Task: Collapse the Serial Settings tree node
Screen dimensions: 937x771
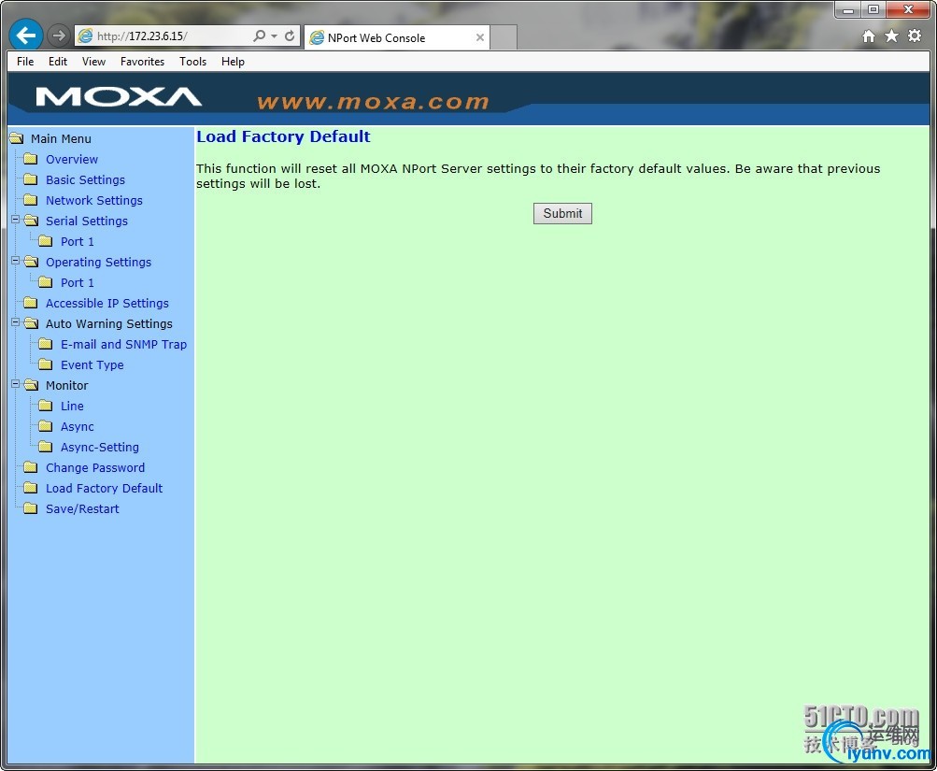Action: click(16, 220)
